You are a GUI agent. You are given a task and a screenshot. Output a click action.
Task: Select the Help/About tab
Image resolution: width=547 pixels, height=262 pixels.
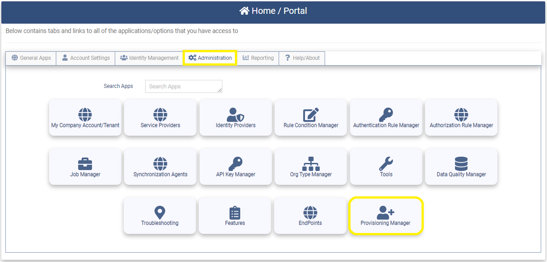302,58
